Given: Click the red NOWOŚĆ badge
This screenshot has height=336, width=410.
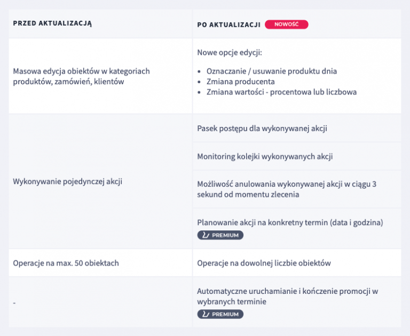Looking at the screenshot, I should [286, 24].
